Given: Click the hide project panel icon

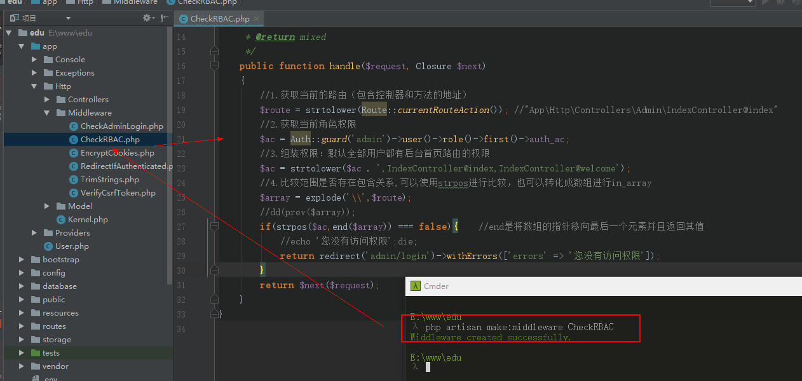Looking at the screenshot, I should [x=165, y=18].
